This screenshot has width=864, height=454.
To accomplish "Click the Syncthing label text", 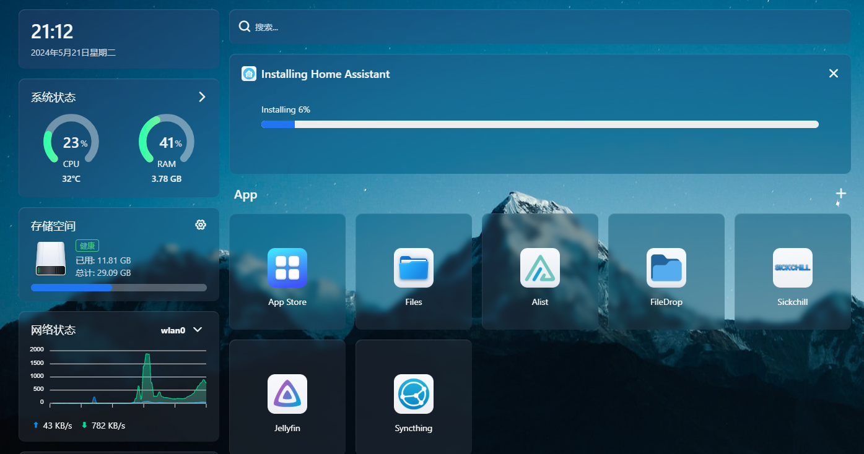I will (x=414, y=428).
